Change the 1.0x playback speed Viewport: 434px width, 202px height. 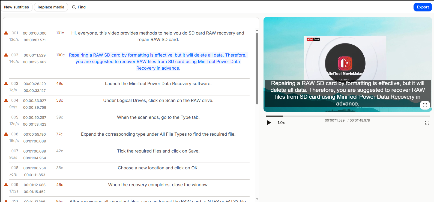281,123
